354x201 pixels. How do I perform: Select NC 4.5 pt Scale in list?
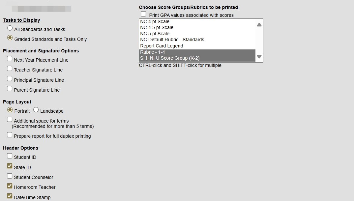pyautogui.click(x=197, y=28)
